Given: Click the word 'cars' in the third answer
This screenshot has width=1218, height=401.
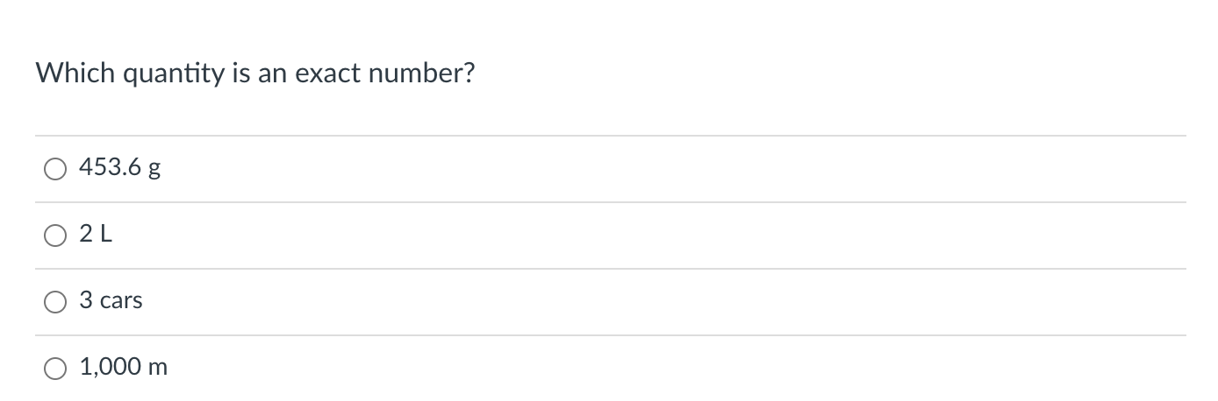Looking at the screenshot, I should (x=121, y=302).
